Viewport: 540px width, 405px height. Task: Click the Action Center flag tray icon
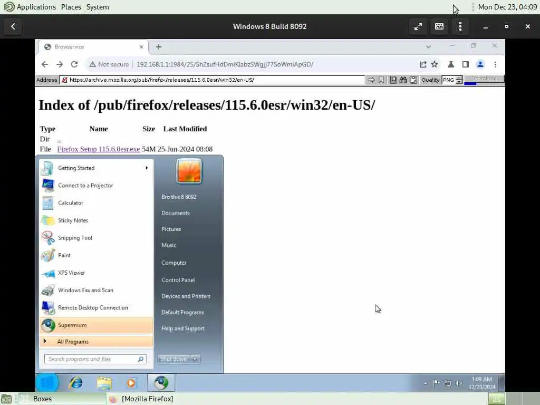pyautogui.click(x=436, y=383)
